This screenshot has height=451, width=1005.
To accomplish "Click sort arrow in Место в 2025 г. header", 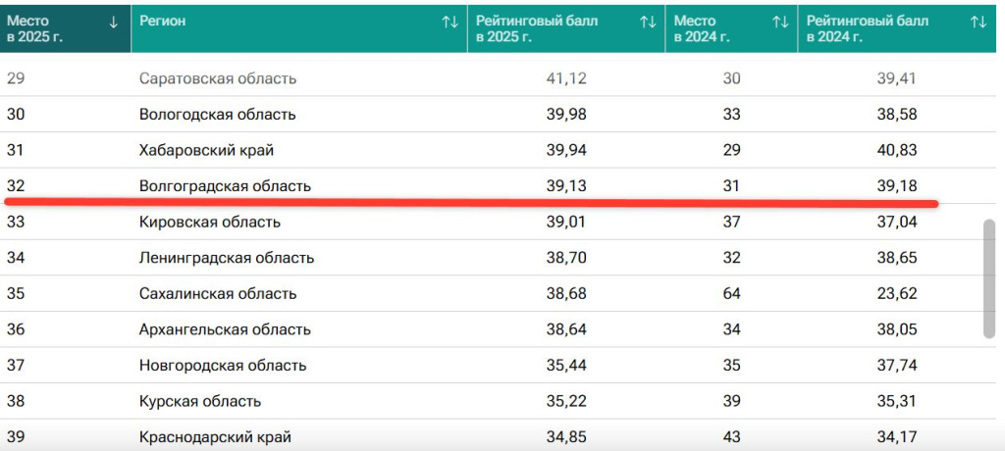I will 114,22.
